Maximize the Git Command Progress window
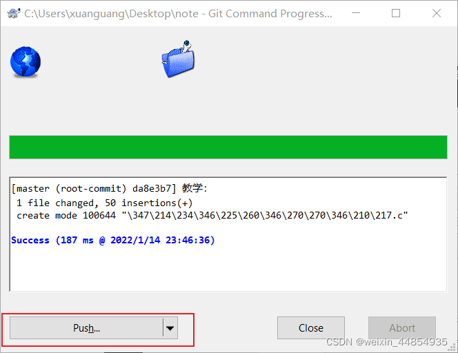458x353 pixels. click(x=396, y=13)
